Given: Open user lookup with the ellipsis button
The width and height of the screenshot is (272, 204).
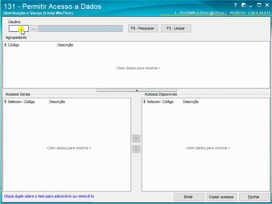Looking at the screenshot, I should pos(34,29).
